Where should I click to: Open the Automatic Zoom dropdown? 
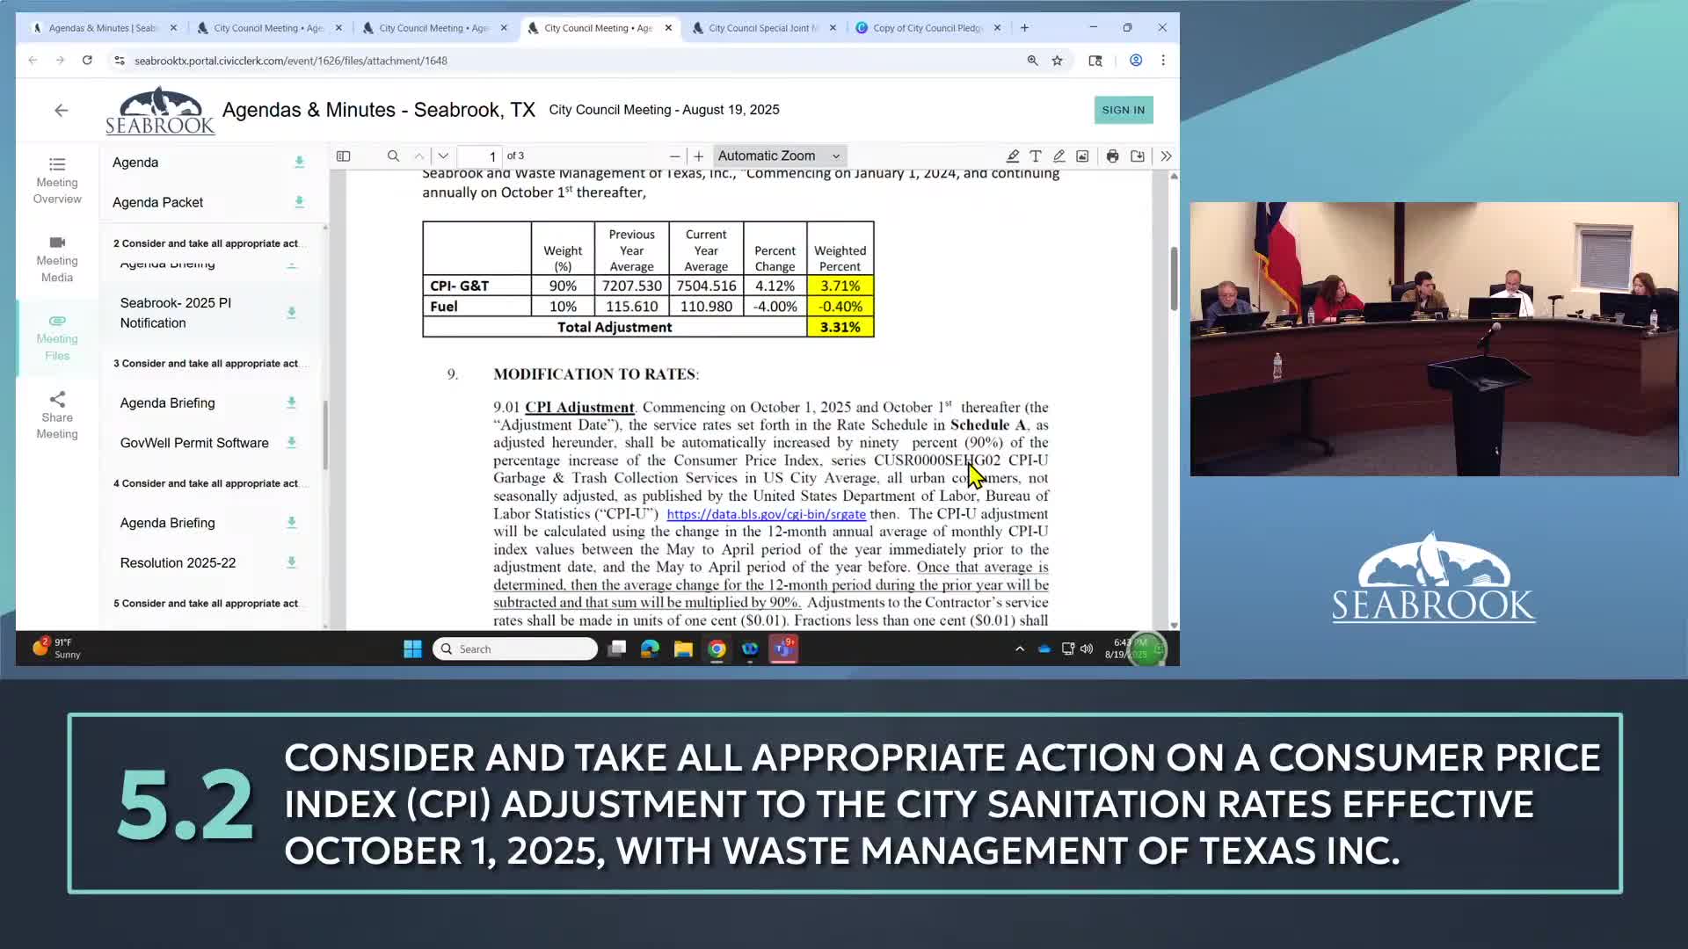777,156
